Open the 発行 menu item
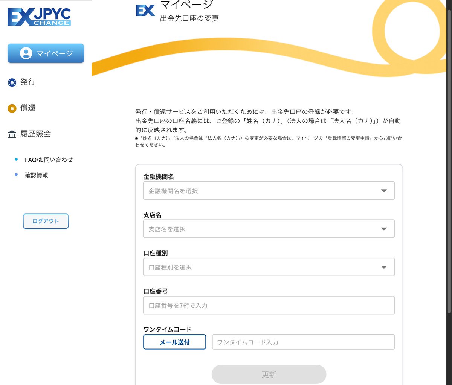The width and height of the screenshot is (452, 385). pos(28,82)
